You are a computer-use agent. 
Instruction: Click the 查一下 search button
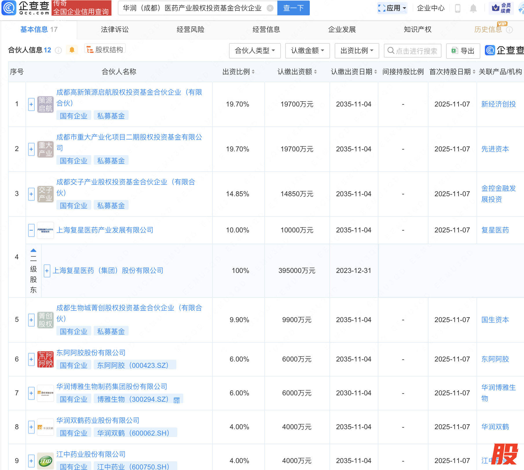[x=293, y=8]
